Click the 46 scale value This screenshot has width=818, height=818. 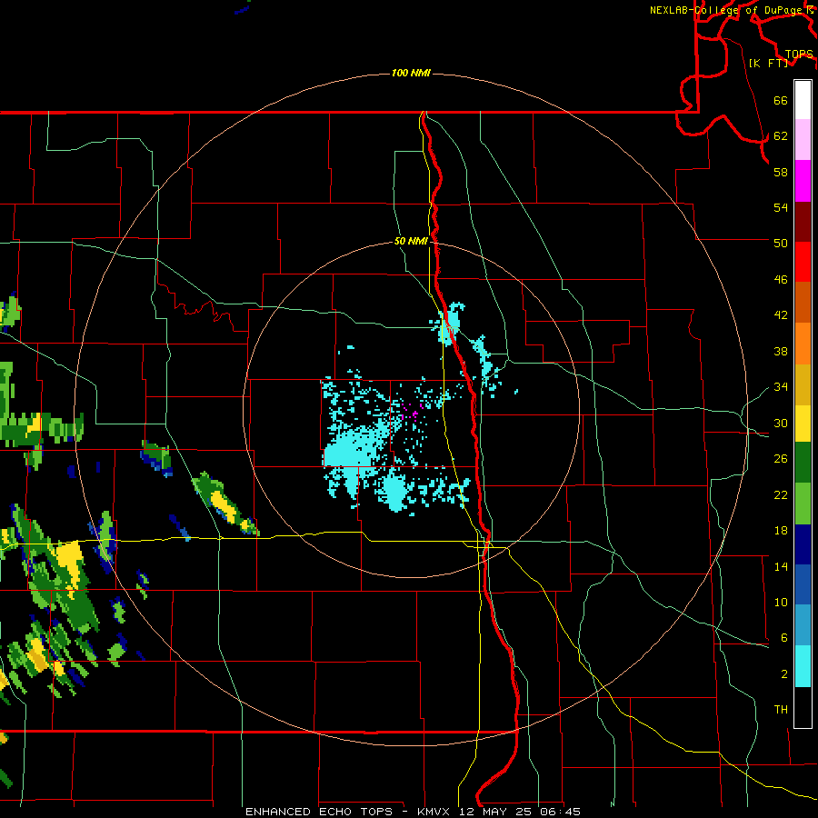[x=781, y=280]
